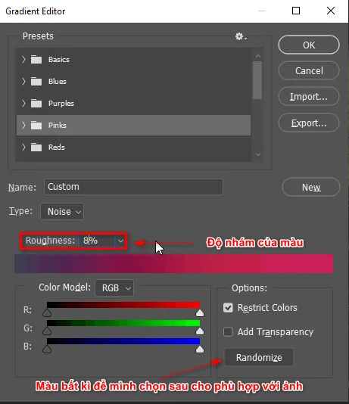Click the Purples folder icon
The width and height of the screenshot is (349, 404).
tap(36, 104)
